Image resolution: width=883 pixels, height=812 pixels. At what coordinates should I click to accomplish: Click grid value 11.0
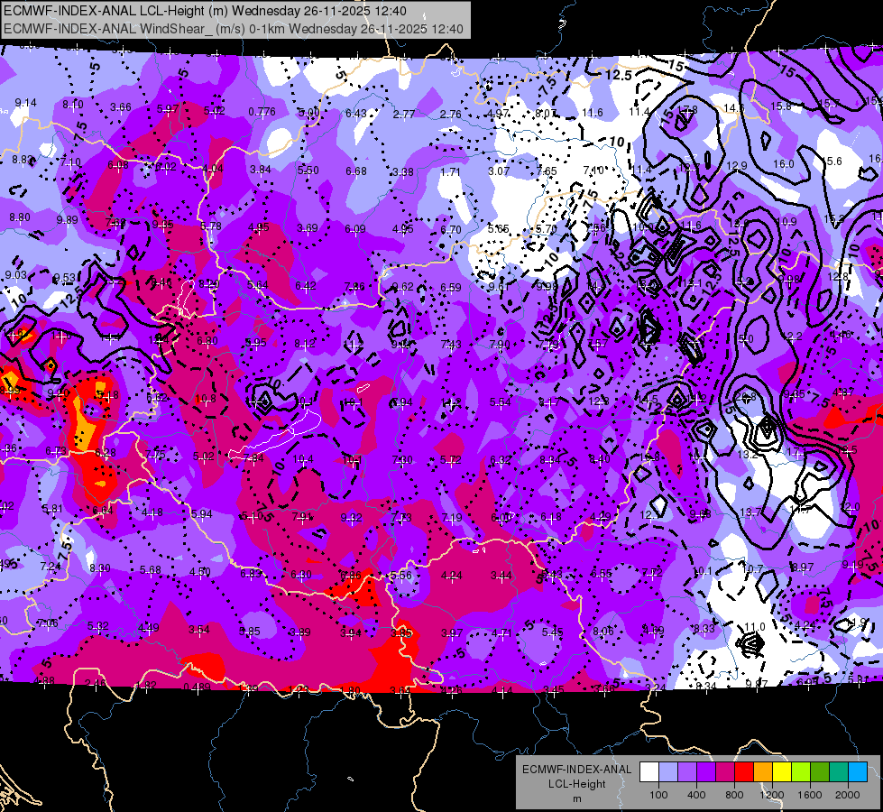tap(755, 627)
